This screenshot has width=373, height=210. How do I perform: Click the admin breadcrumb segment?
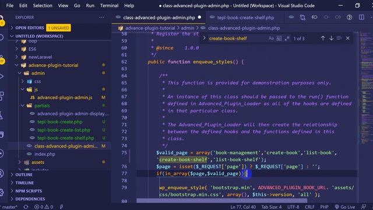188,28
